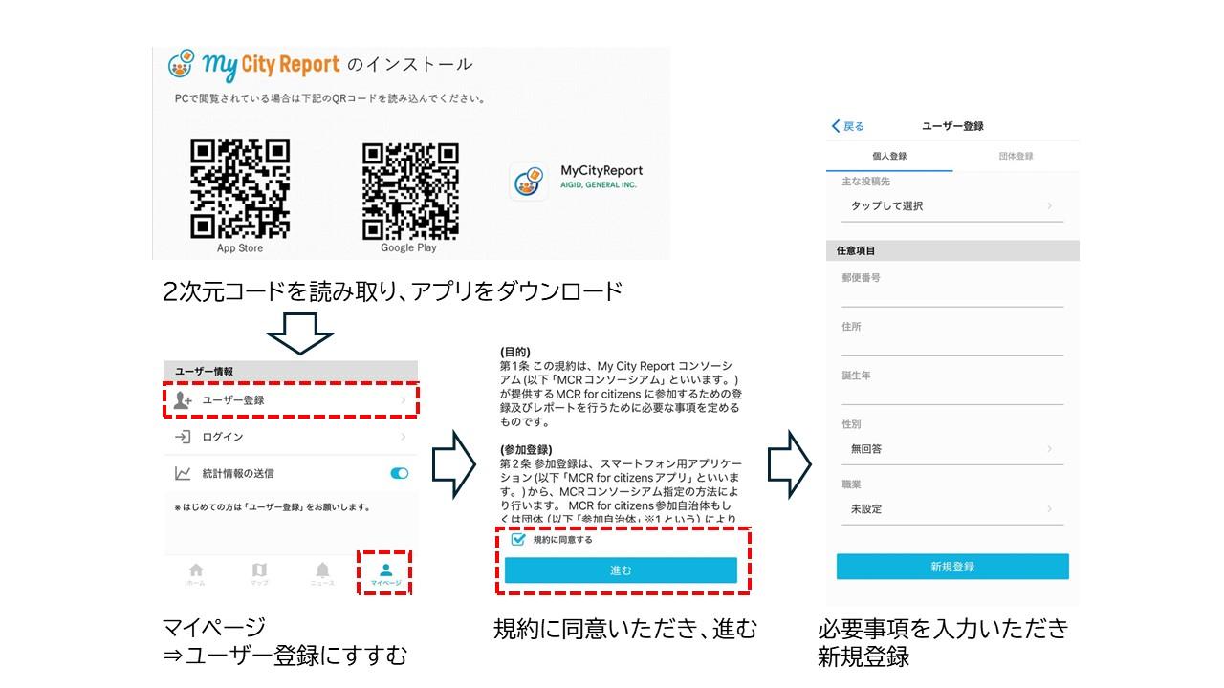
Task: Click the 任意項目 section header
Action: [x=952, y=250]
